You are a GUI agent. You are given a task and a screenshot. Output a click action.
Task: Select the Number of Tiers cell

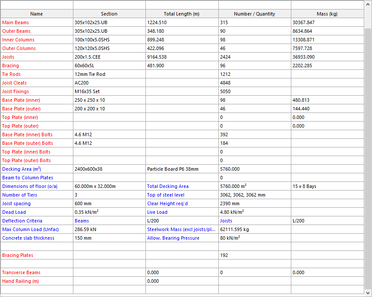coord(37,195)
